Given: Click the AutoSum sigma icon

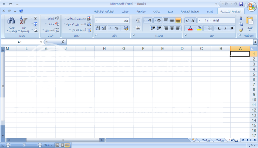Looking at the screenshot, I should pyautogui.click(x=35, y=18).
